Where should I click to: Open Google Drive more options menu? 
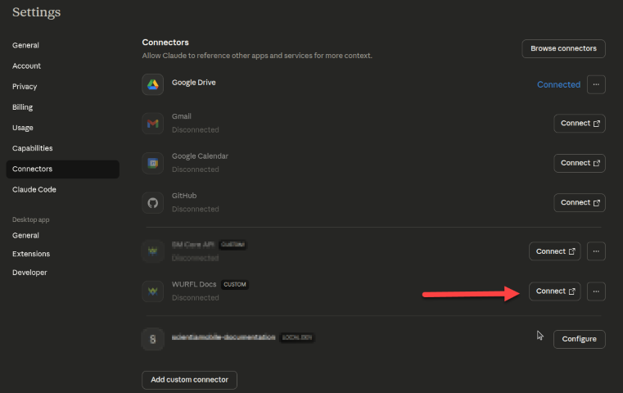point(596,84)
